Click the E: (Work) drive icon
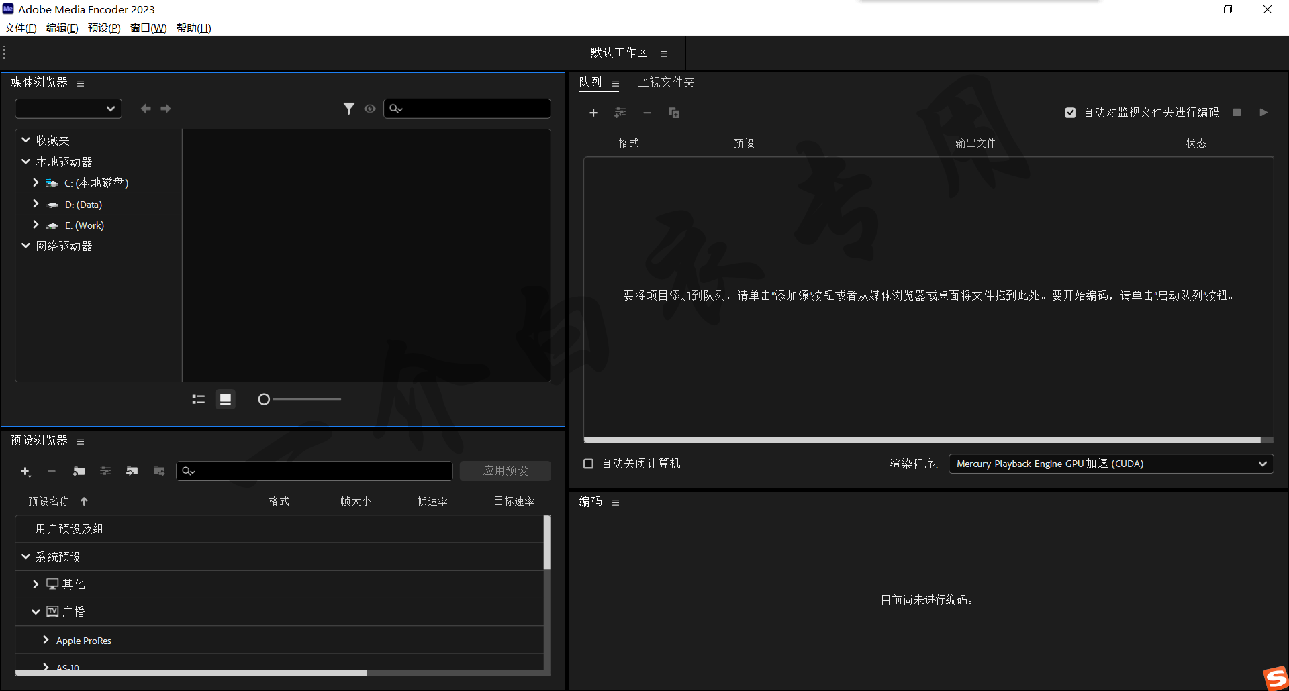 tap(52, 226)
